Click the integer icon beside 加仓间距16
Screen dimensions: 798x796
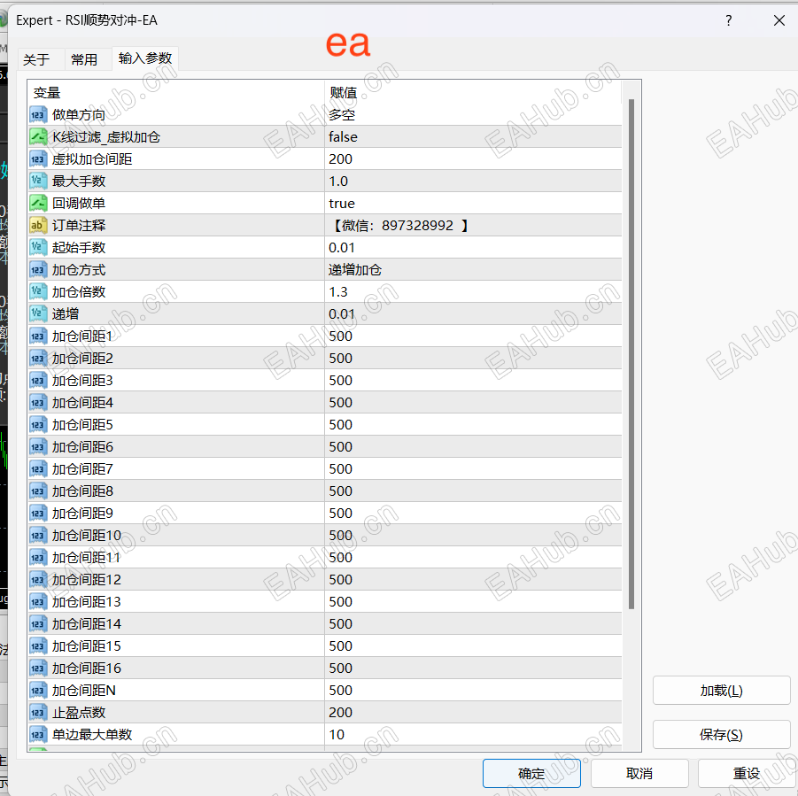(38, 668)
